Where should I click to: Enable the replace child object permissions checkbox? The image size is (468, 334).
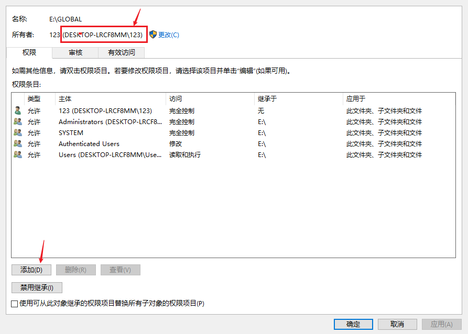coord(14,303)
